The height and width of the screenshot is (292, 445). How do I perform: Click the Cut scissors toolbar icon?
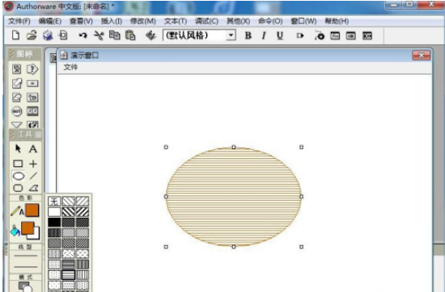99,35
